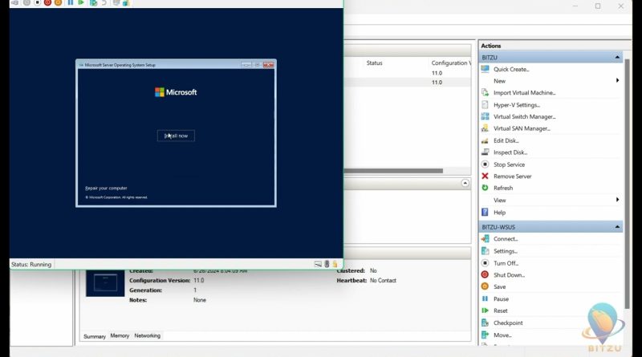Switch to the Networking tab

pos(148,335)
